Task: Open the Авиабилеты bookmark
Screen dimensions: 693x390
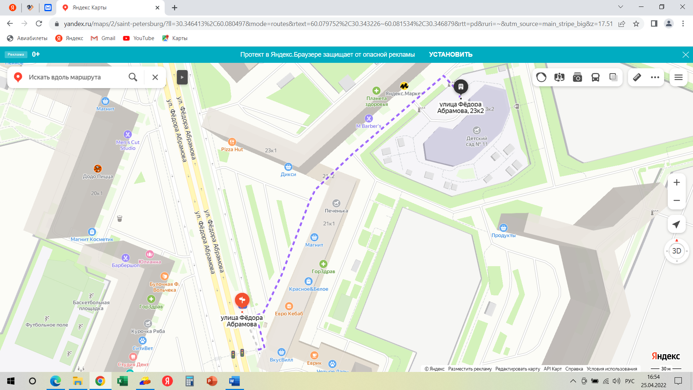Action: pyautogui.click(x=27, y=38)
